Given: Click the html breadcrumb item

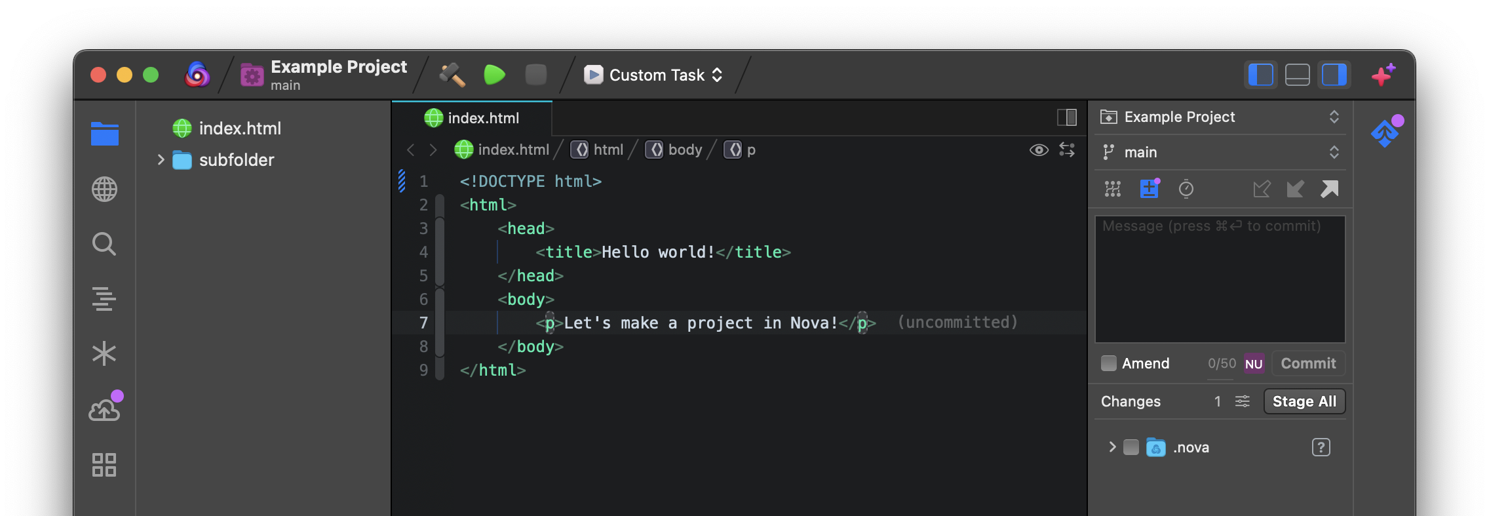Looking at the screenshot, I should click(x=597, y=150).
